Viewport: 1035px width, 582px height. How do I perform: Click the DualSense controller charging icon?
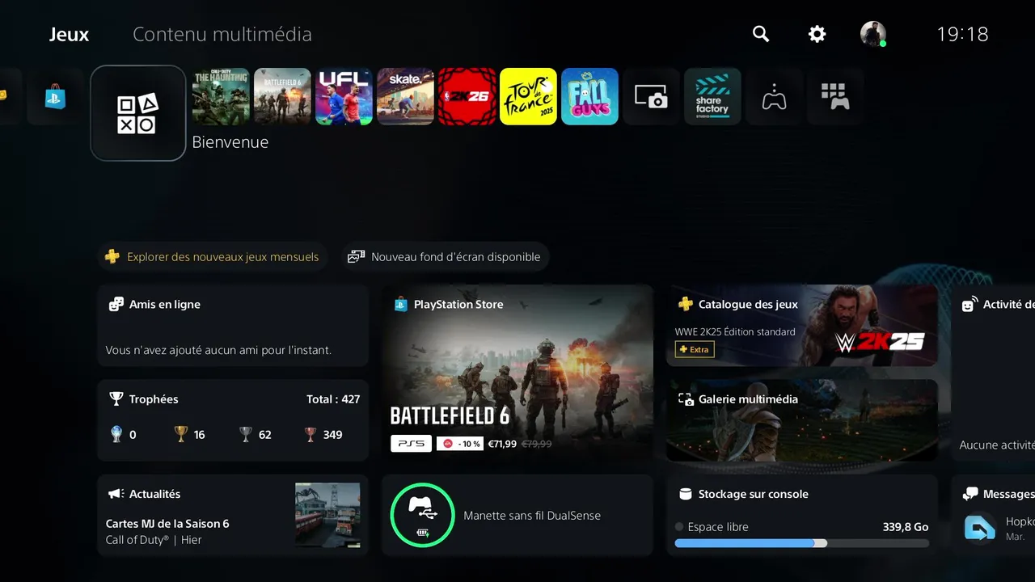pos(422,515)
